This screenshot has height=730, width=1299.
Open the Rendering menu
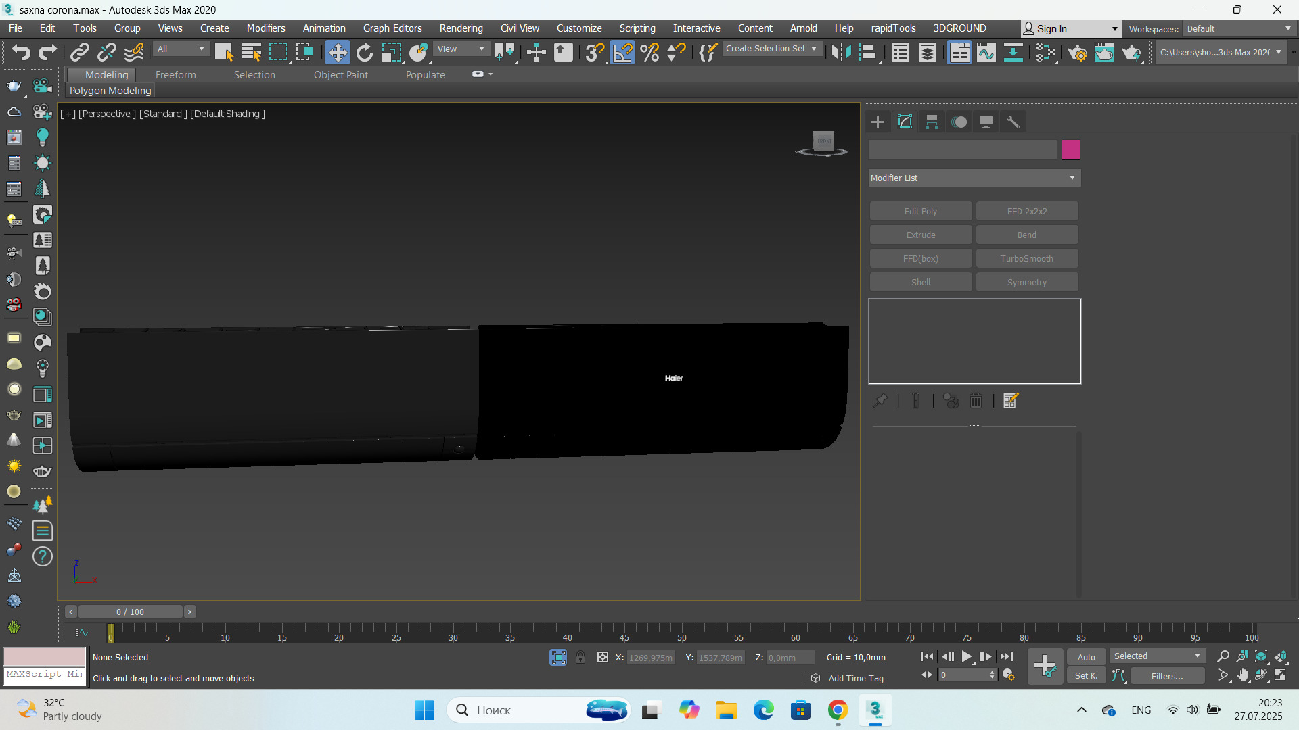coord(461,28)
